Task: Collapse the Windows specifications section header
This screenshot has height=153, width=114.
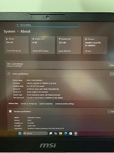Action: (x=60, y=111)
